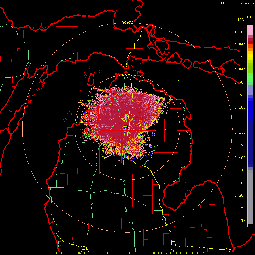Click the 0.787 color scale label
255x255 pixels.
(x=240, y=82)
